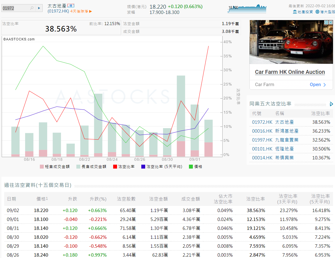The width and height of the screenshot is (335, 258).
Task: Click the current price 18.220 value
Action: 158,6
